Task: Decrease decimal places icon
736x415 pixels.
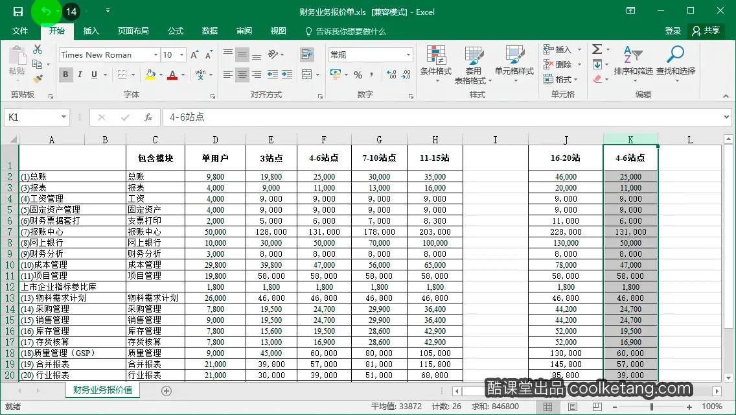Action: [x=406, y=75]
